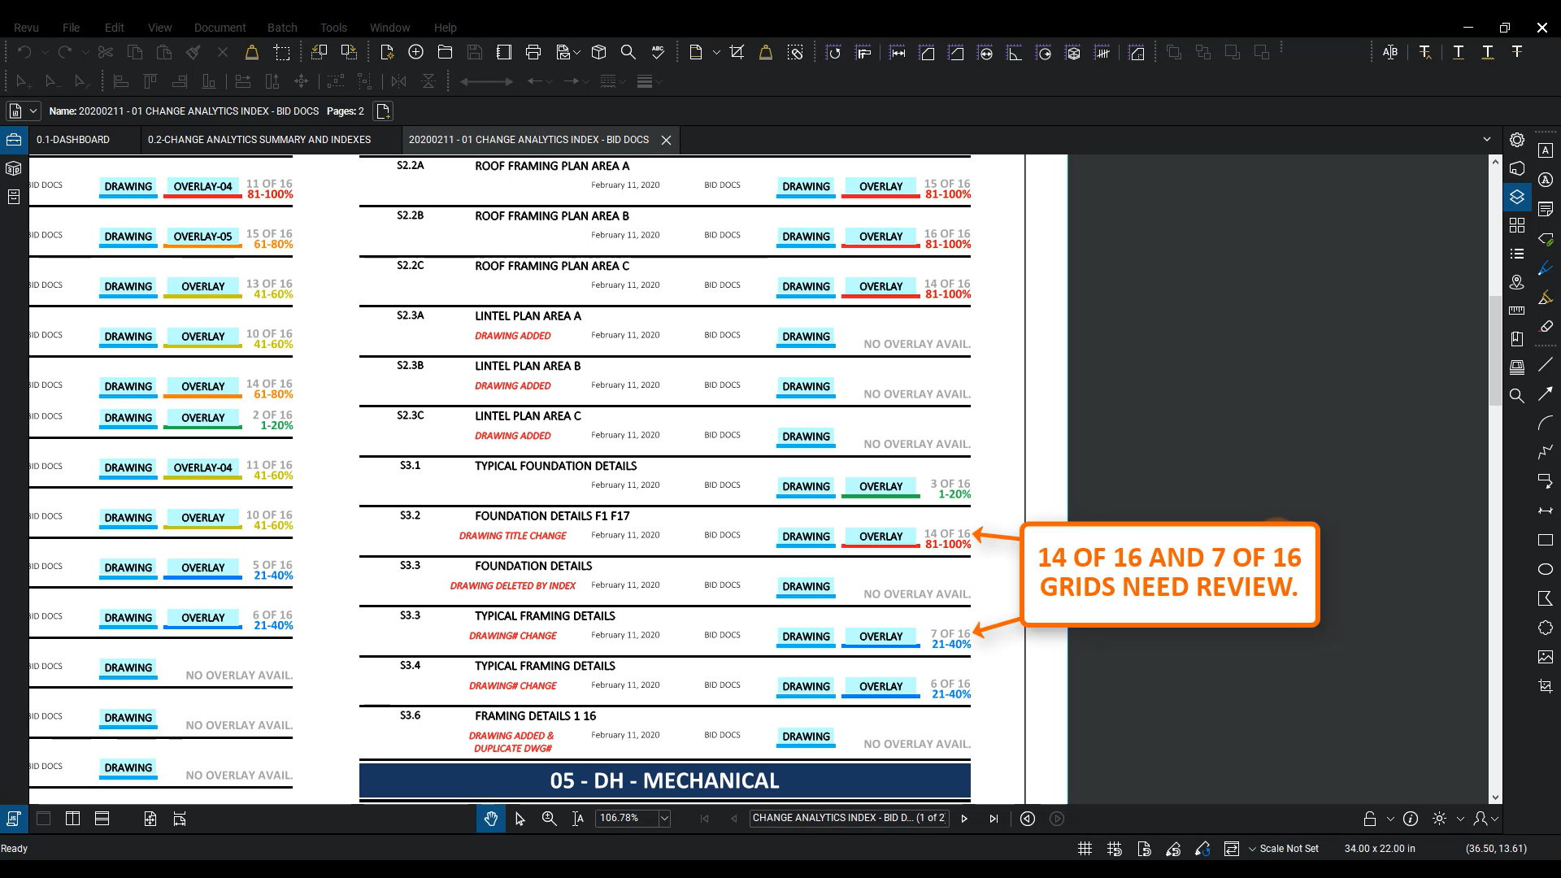Click the Print icon in toolbar

pyautogui.click(x=533, y=53)
